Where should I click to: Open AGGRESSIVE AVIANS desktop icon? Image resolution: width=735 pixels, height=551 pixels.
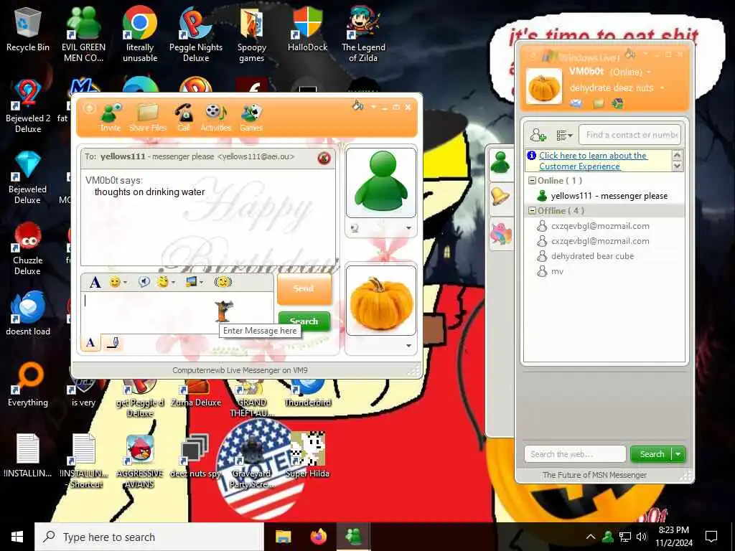coord(140,461)
